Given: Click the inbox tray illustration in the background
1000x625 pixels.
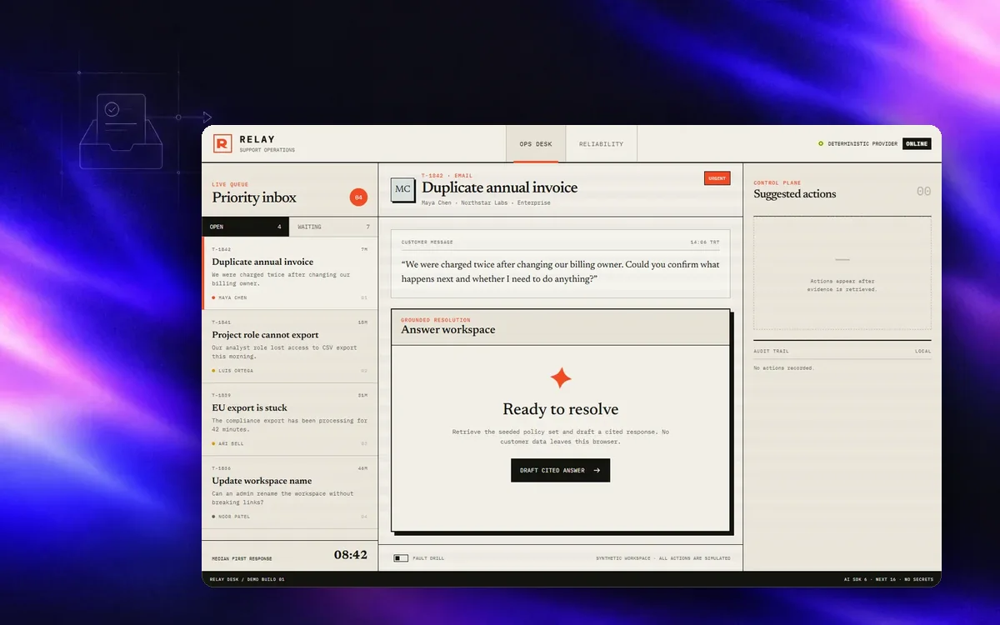Looking at the screenshot, I should 121,132.
